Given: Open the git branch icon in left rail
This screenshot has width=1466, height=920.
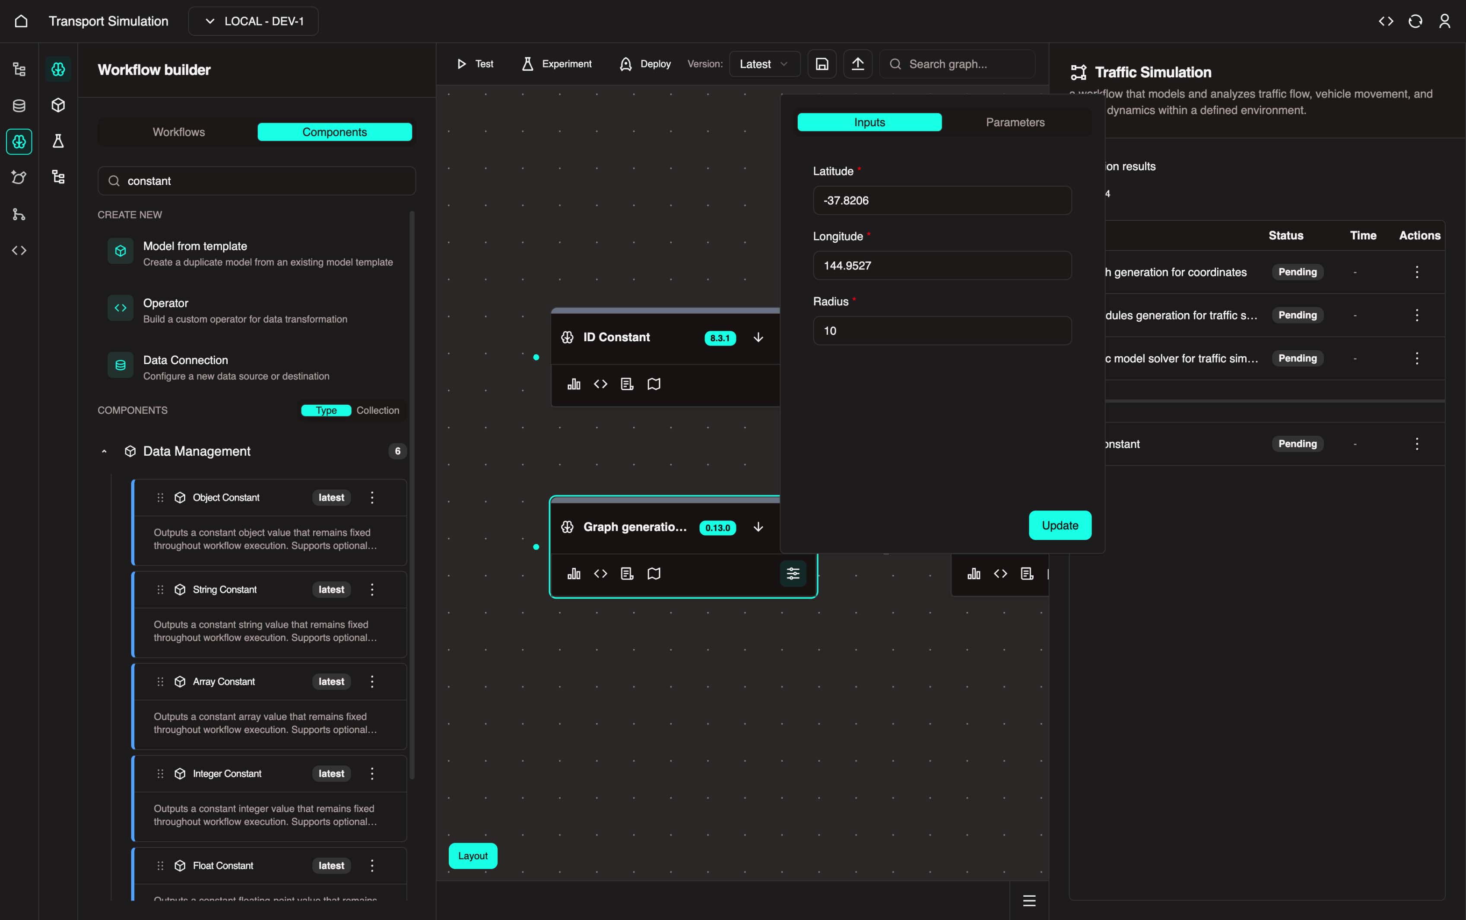Looking at the screenshot, I should (19, 214).
